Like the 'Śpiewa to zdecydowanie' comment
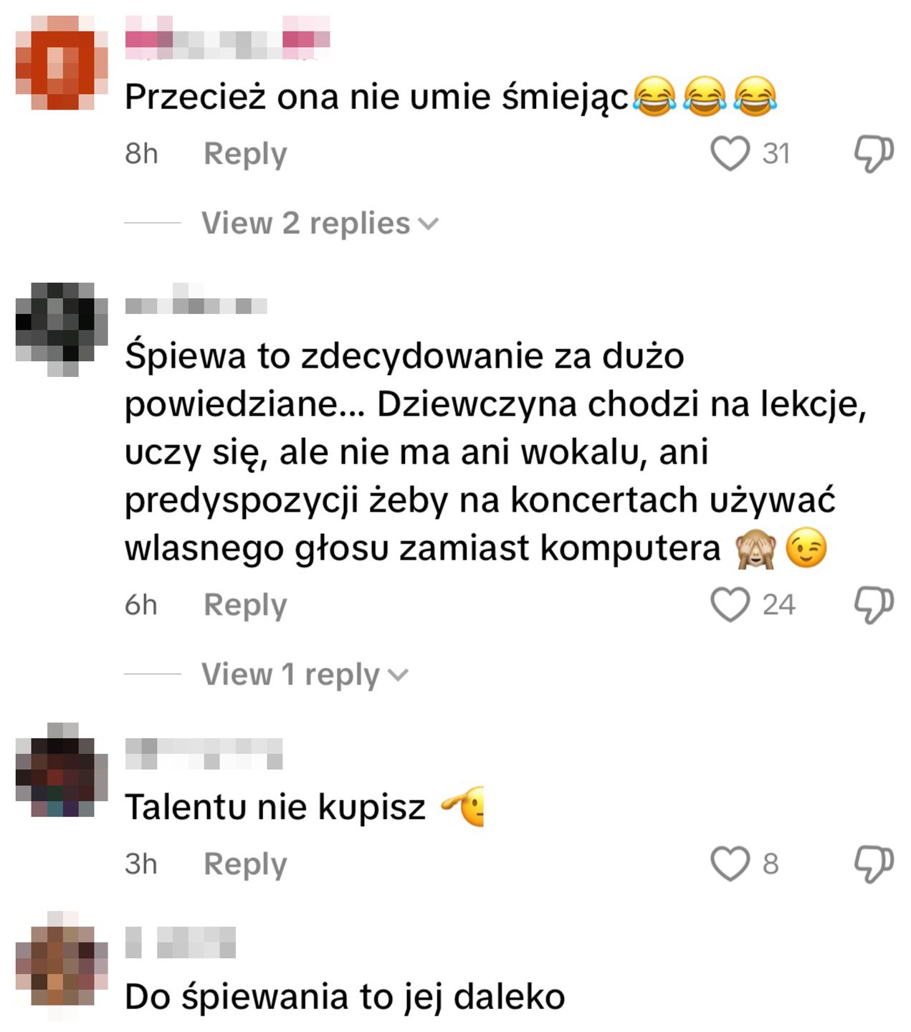 click(730, 604)
